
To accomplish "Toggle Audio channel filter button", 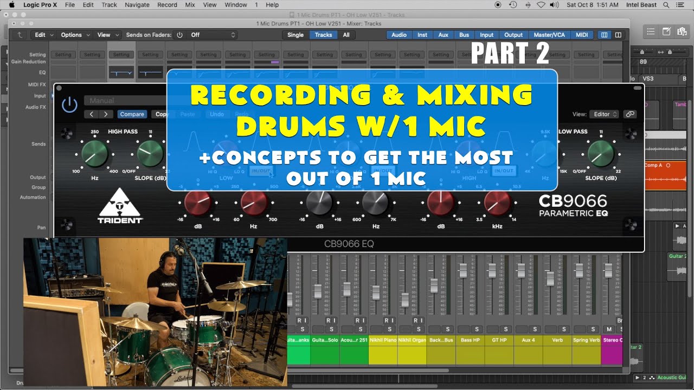I will click(399, 35).
